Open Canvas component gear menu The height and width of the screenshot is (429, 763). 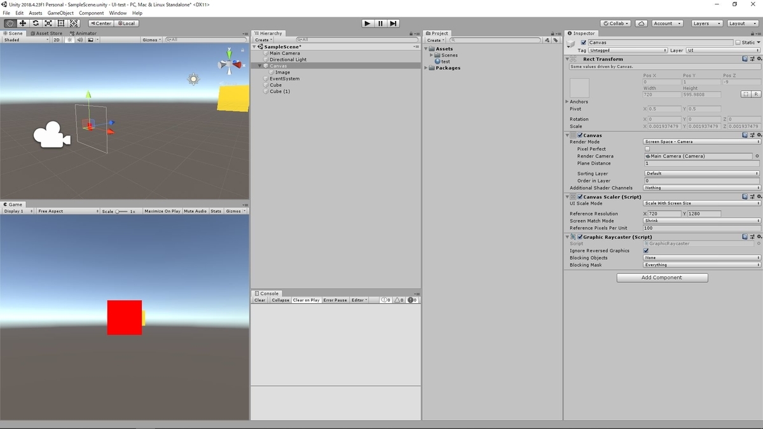click(759, 135)
